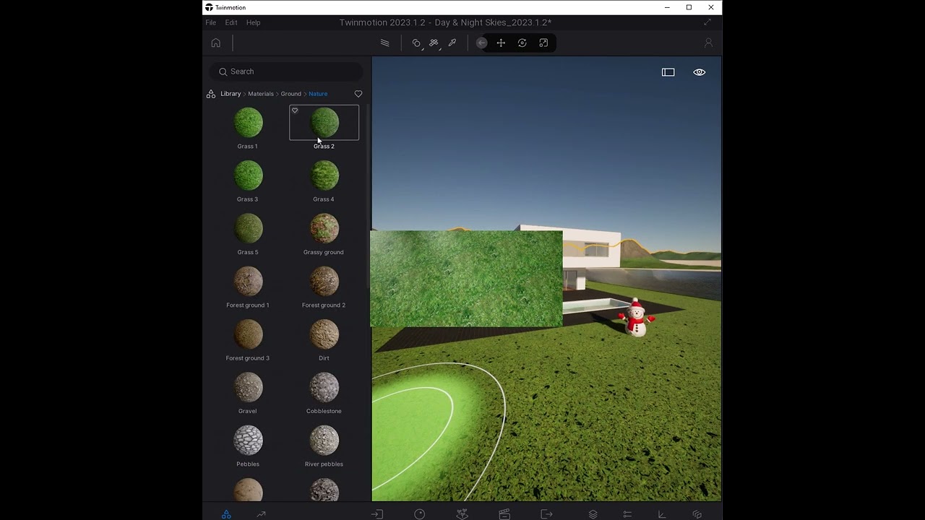The height and width of the screenshot is (520, 925).
Task: Select the Rotate gizmo tool
Action: pos(522,43)
